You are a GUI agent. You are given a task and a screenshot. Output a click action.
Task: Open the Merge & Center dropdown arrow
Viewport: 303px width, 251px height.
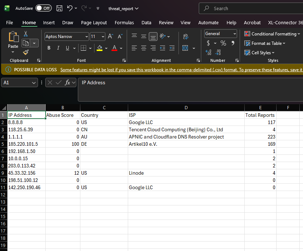pos(194,48)
